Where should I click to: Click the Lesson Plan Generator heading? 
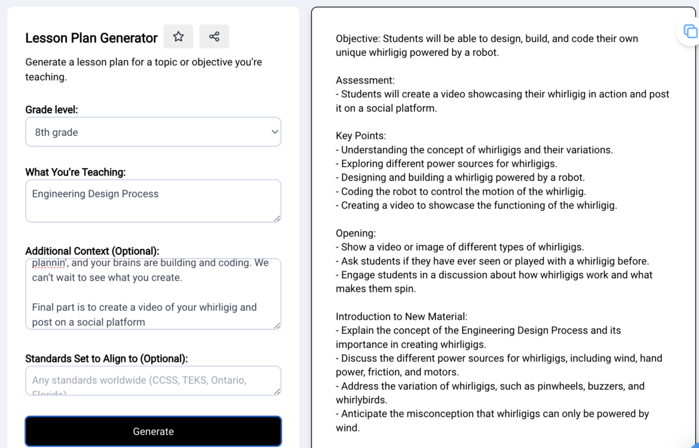[x=91, y=38]
